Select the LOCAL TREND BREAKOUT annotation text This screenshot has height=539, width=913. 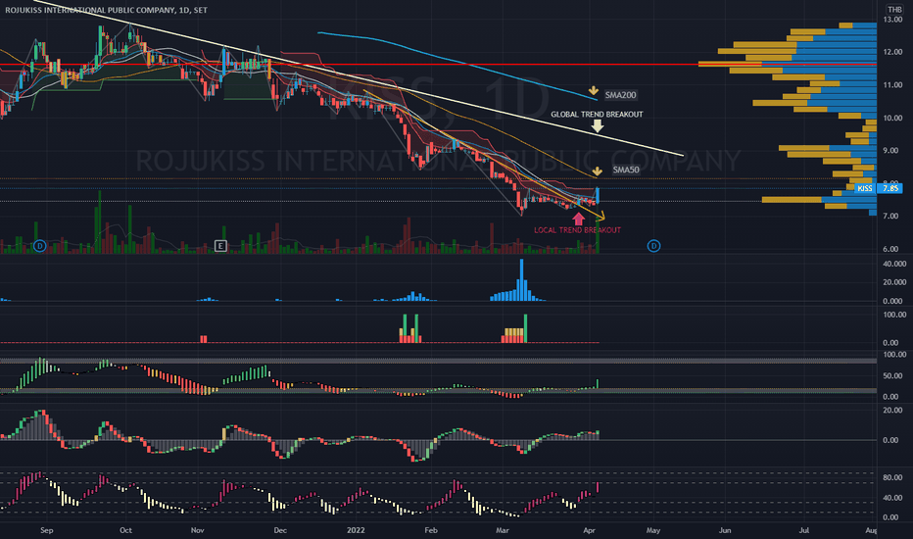pos(577,230)
